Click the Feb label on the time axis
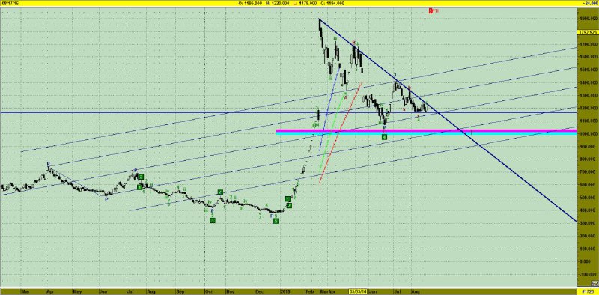Screen dimensions: 599x295 tap(309, 291)
